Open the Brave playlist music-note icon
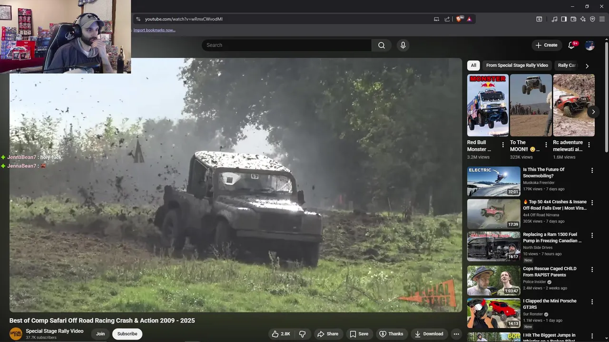The height and width of the screenshot is (342, 609). (x=554, y=19)
